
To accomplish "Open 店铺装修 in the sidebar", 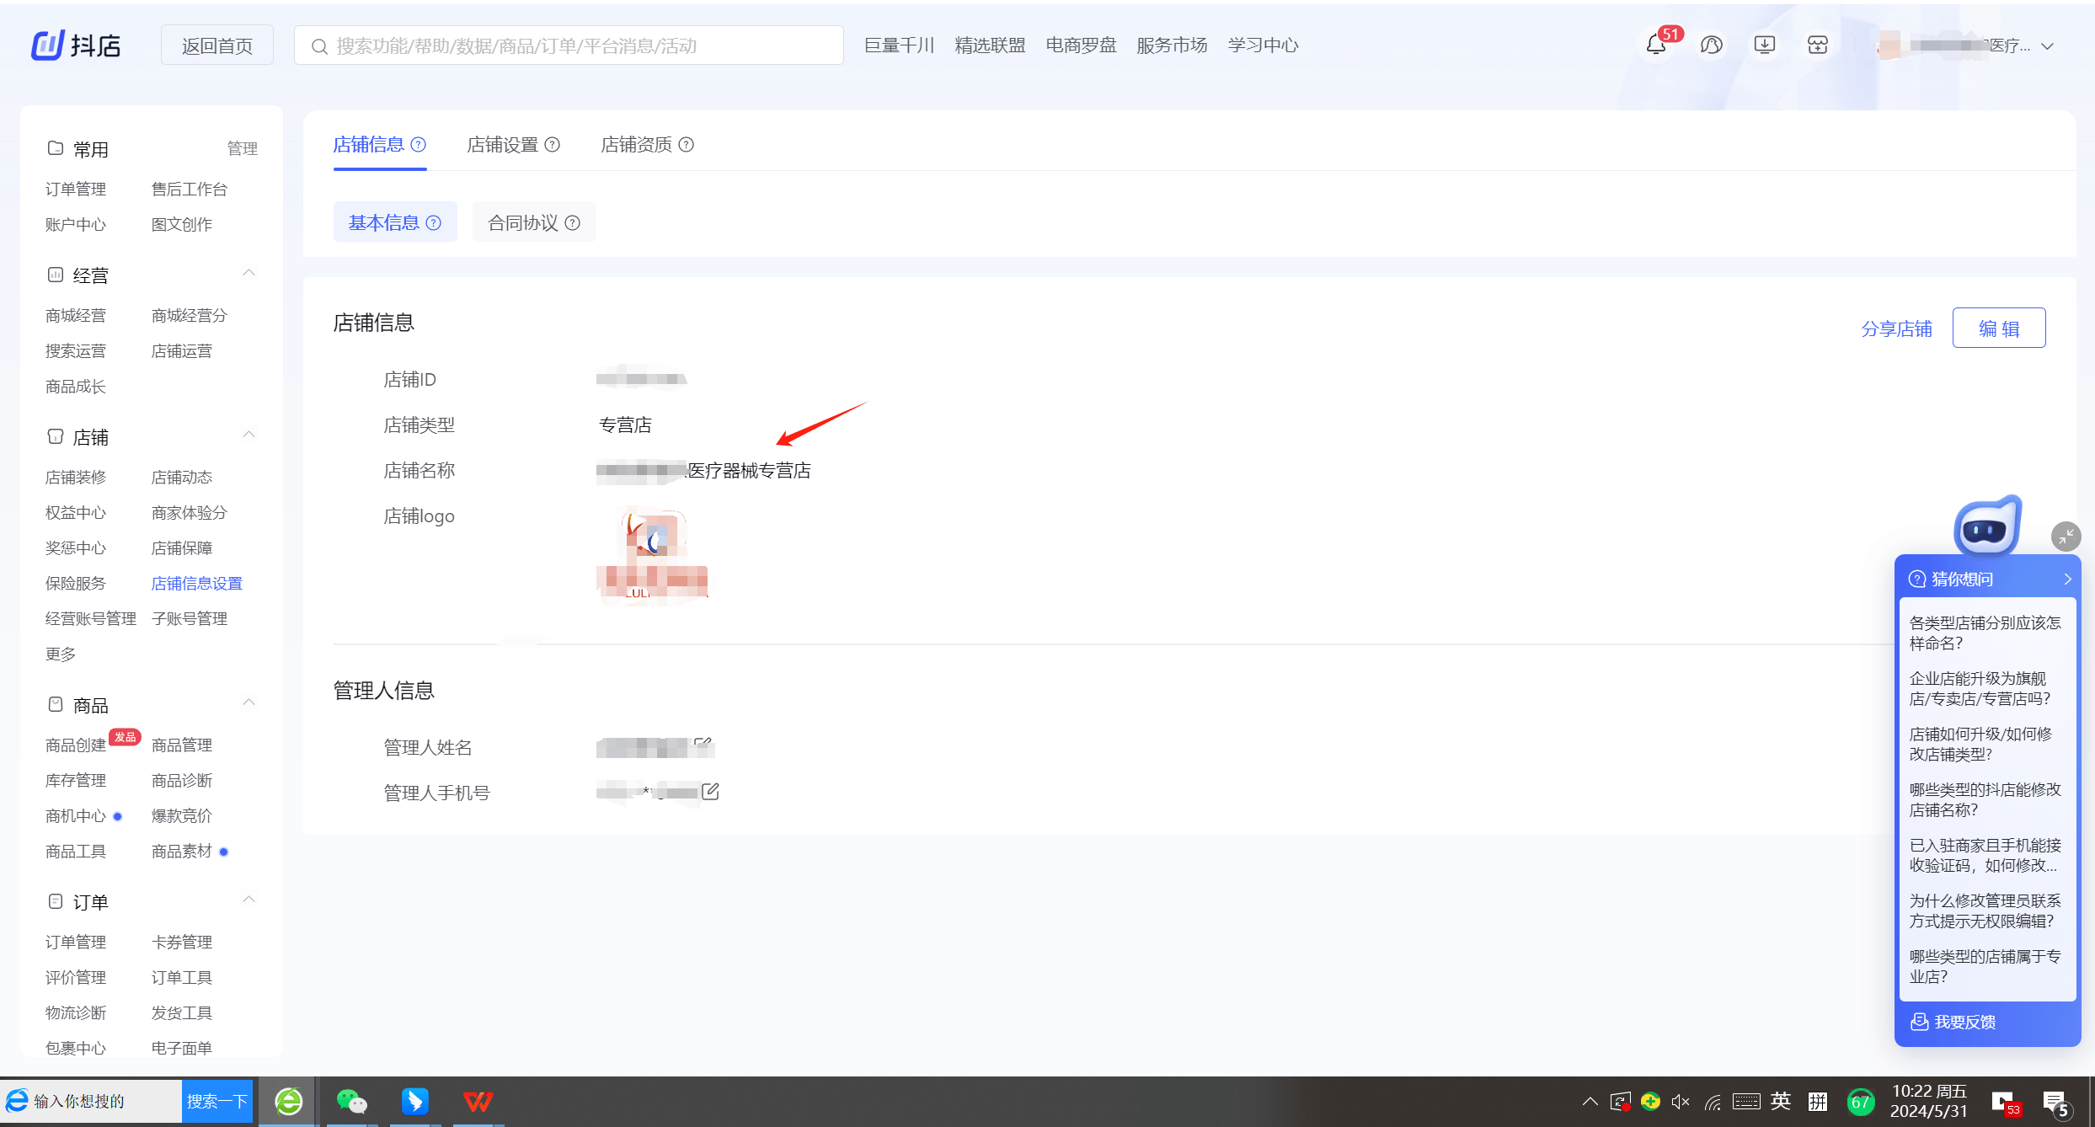I will pyautogui.click(x=76, y=478).
